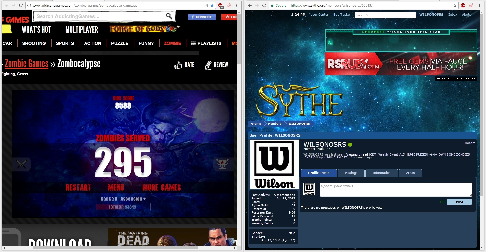This screenshot has height=252, width=486.
Task: Select the FUNNY category
Action: tap(146, 43)
